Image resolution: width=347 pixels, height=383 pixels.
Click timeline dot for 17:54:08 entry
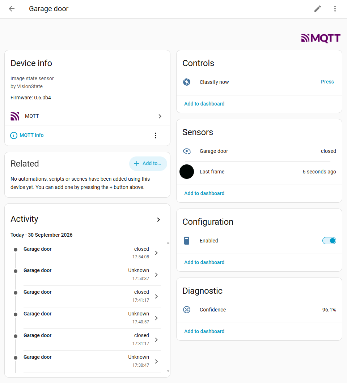tap(16, 250)
